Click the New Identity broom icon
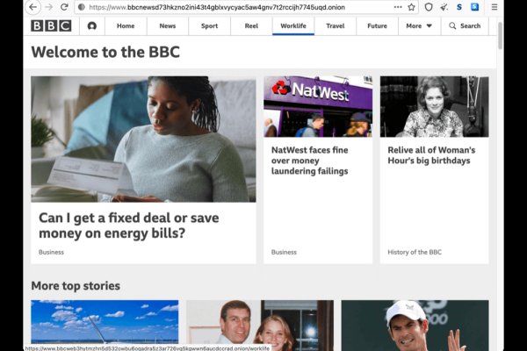This screenshot has height=351, width=527. coord(444,7)
